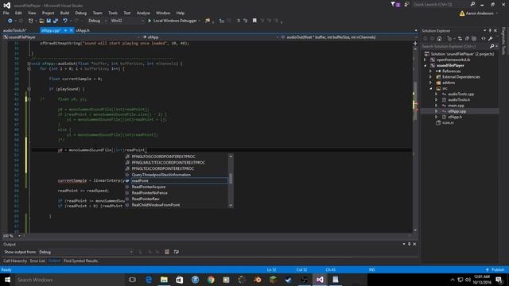Switch to the ofApp.h editor tab

[x=83, y=30]
